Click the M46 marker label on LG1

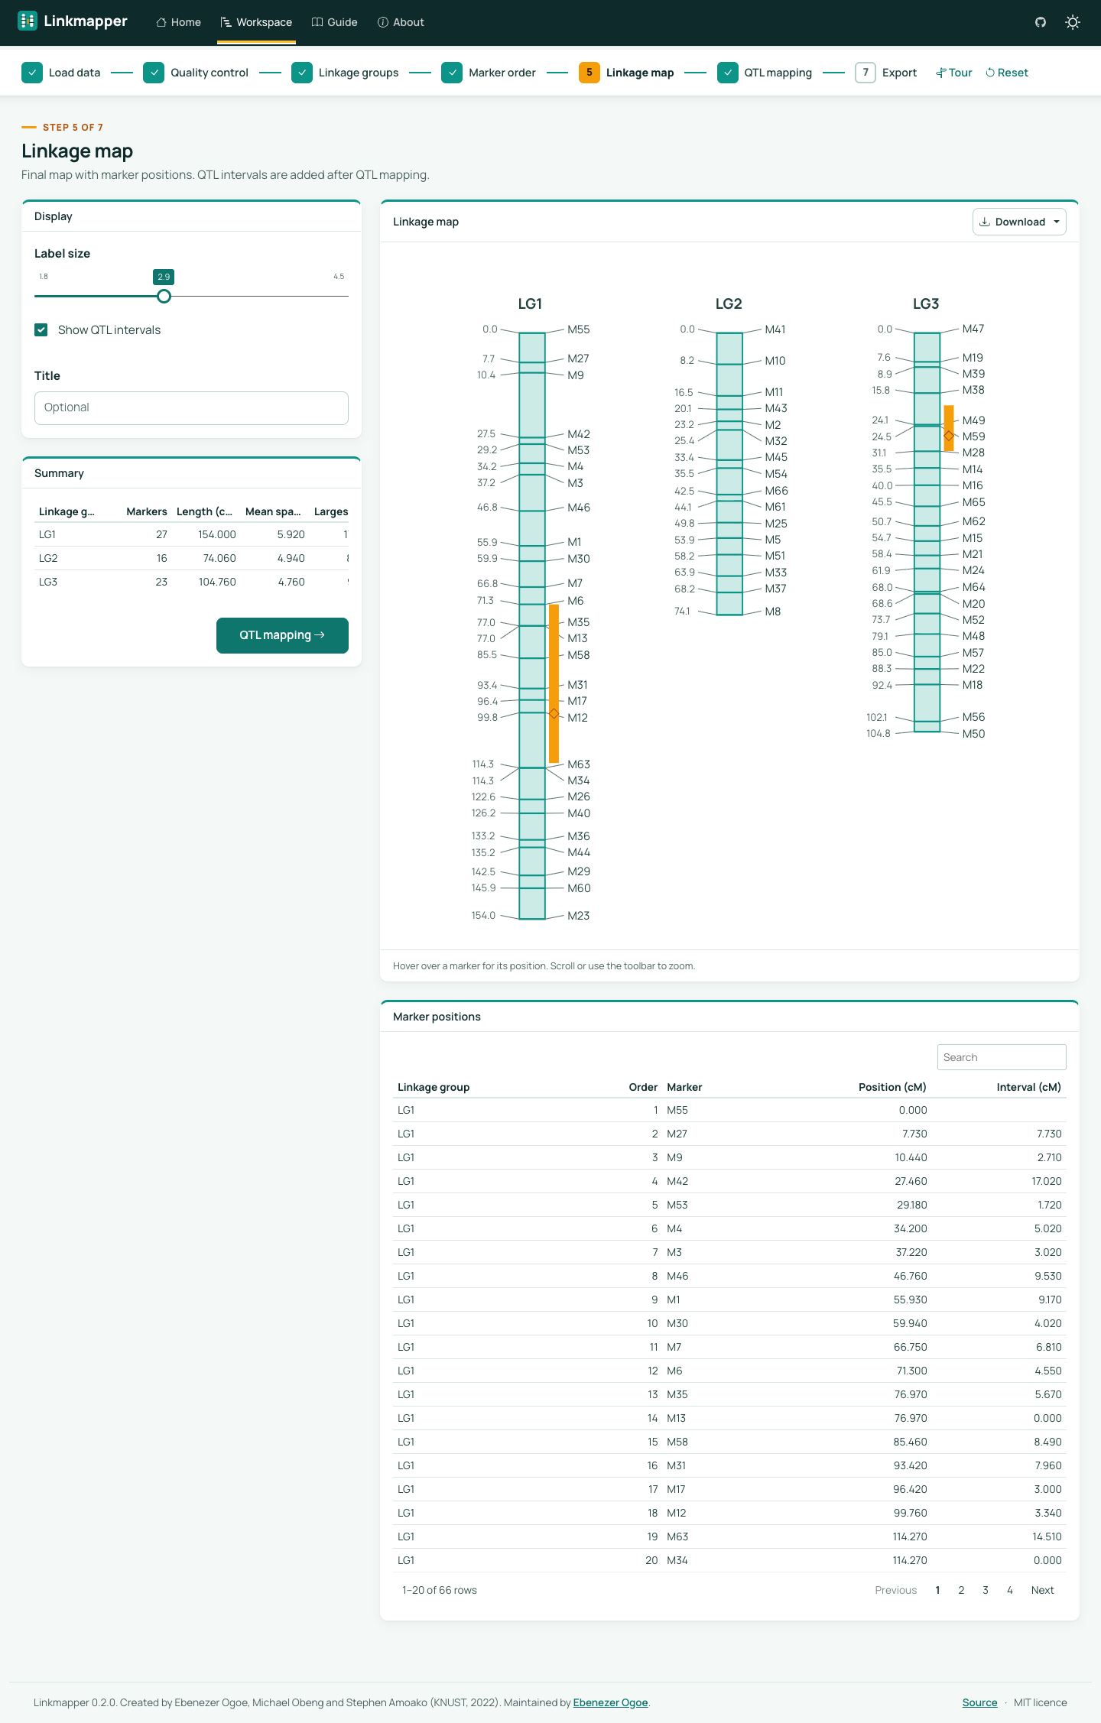579,508
